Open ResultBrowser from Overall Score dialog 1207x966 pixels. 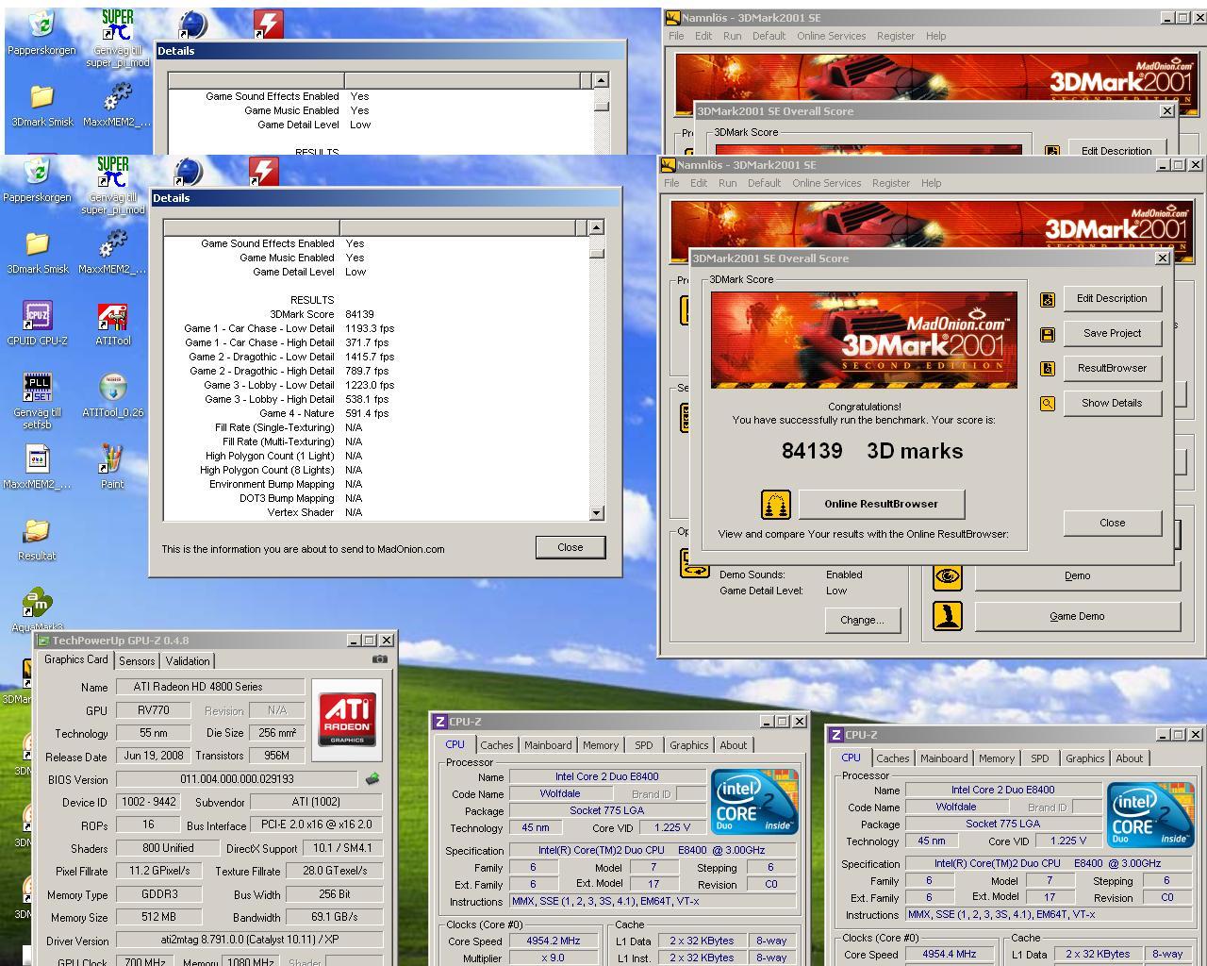1113,368
